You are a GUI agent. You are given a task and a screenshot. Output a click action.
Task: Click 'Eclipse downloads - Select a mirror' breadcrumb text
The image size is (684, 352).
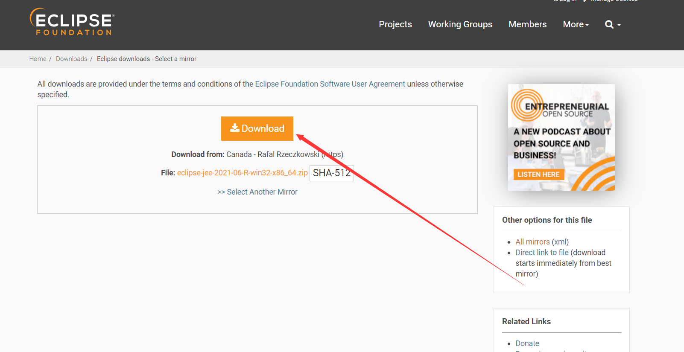pyautogui.click(x=146, y=59)
